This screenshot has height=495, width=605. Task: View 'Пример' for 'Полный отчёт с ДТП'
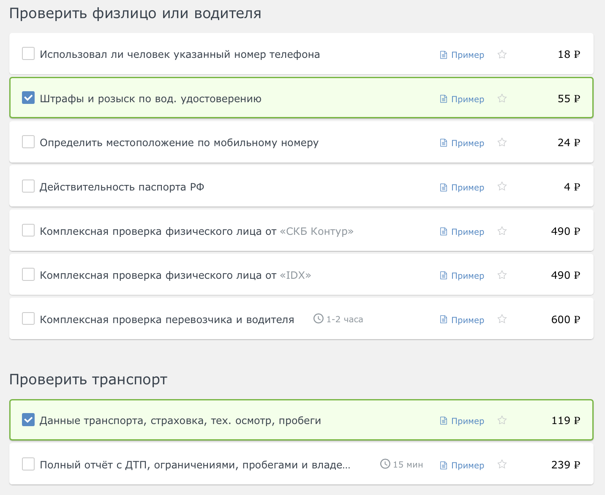pyautogui.click(x=462, y=465)
